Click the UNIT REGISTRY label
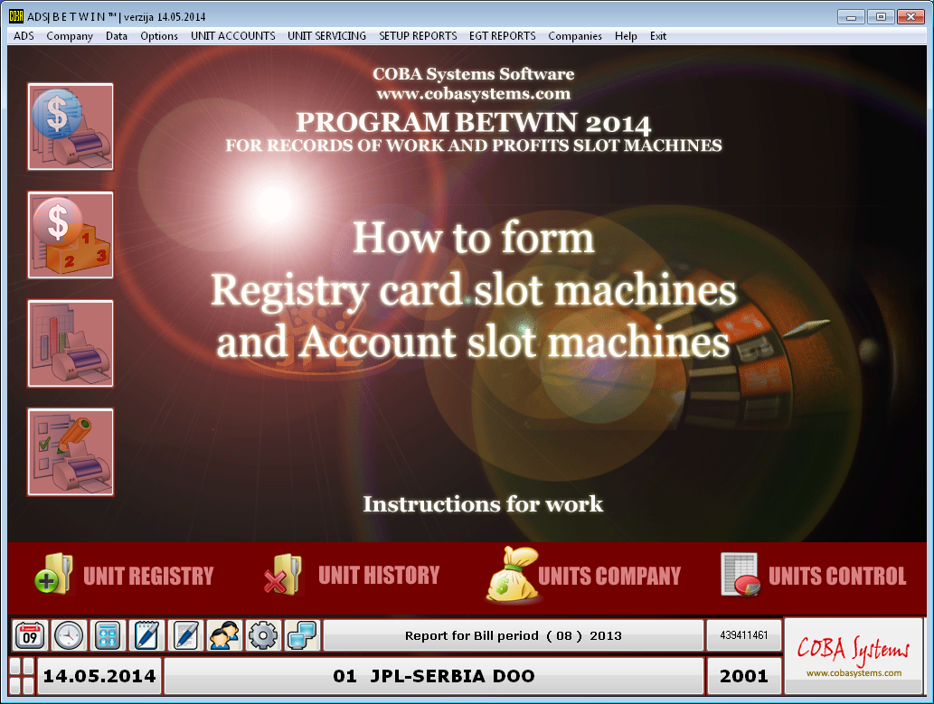This screenshot has width=934, height=704. click(x=148, y=576)
